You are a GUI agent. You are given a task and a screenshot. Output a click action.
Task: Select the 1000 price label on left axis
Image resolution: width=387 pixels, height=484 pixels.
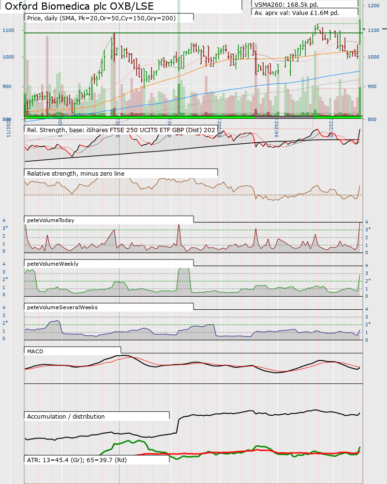click(x=8, y=57)
